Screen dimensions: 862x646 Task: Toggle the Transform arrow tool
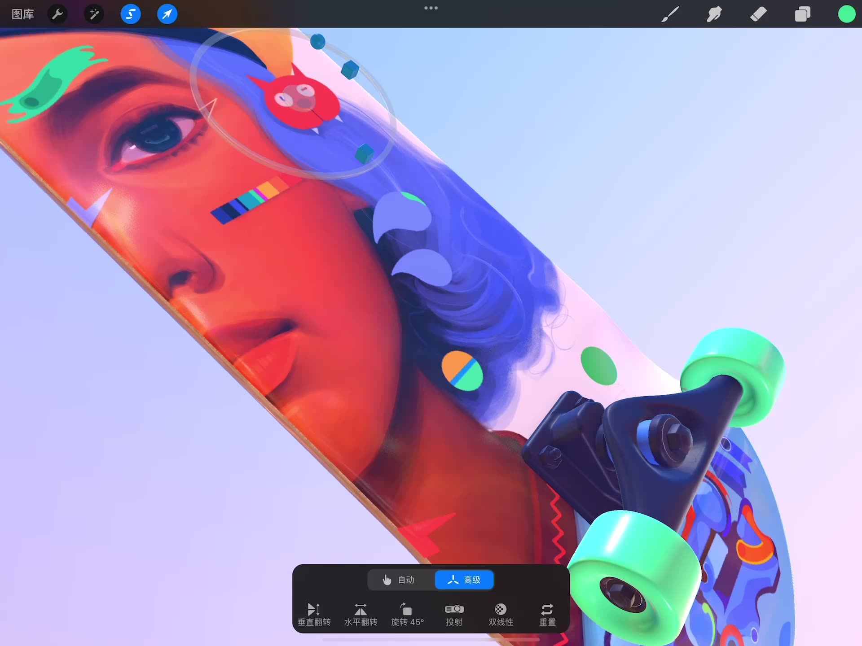[x=167, y=14]
